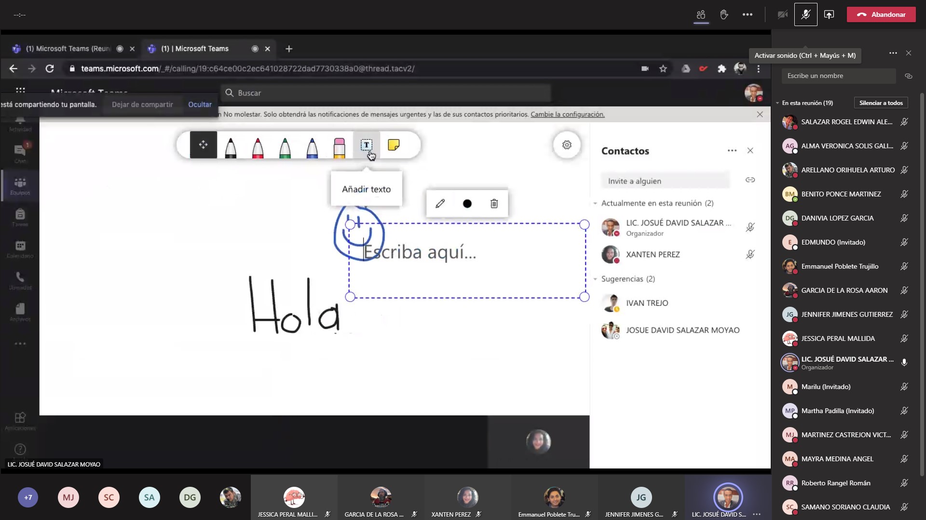This screenshot has height=520, width=926.
Task: Type in Escribe un nombre field
Action: tap(838, 76)
